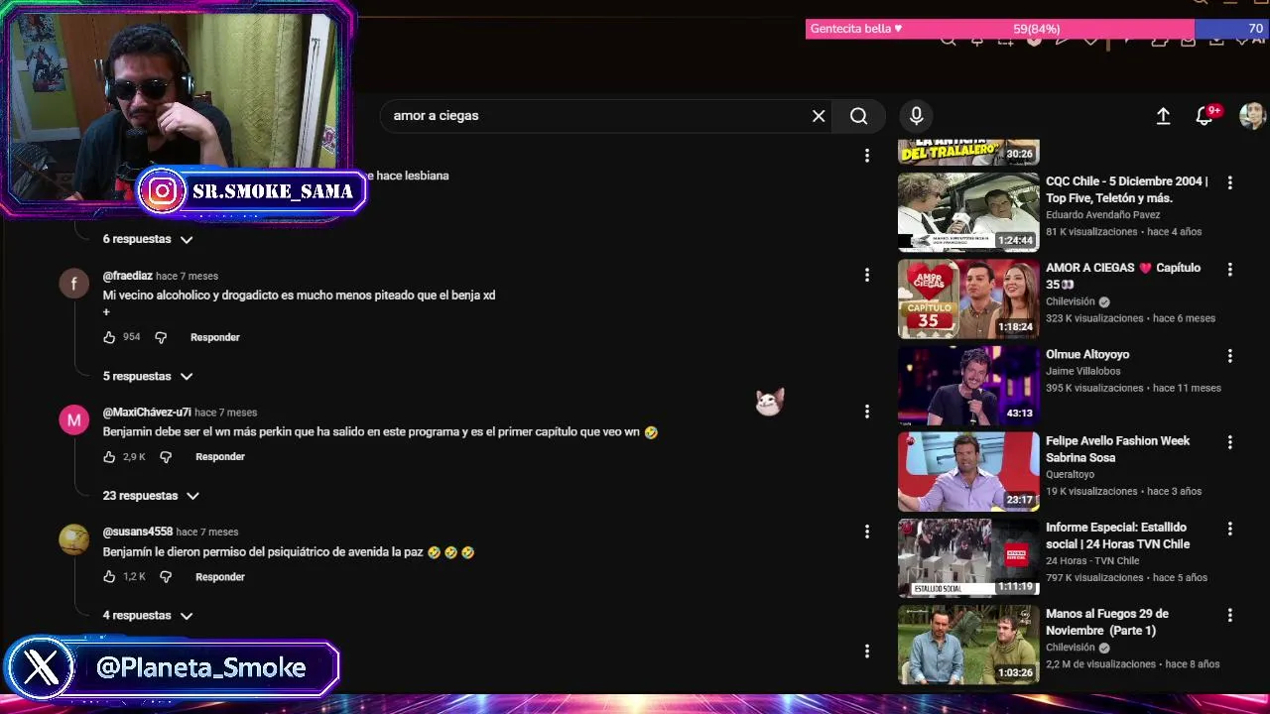This screenshot has height=714, width=1270.
Task: Open @MaxiChávez-u7i channel link
Action: [147, 413]
